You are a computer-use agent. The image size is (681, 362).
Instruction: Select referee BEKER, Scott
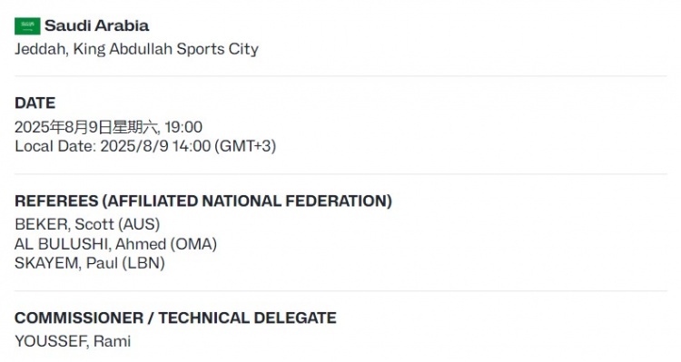(x=64, y=224)
